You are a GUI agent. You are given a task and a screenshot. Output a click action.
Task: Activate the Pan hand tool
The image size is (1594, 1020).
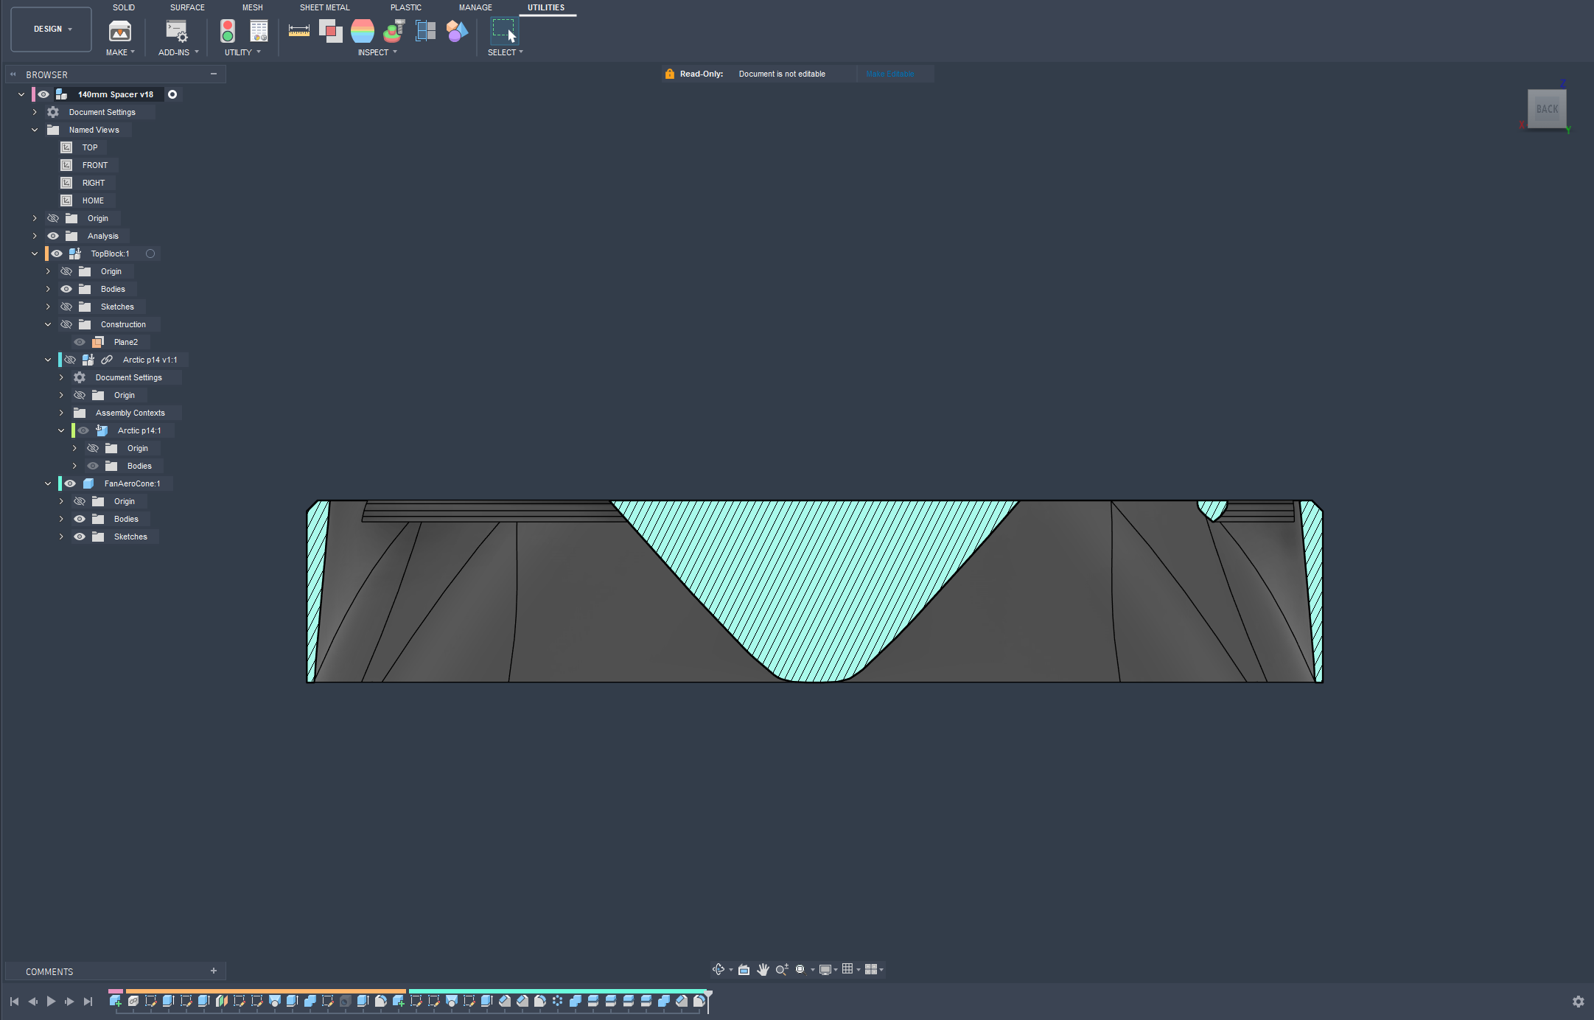click(763, 969)
